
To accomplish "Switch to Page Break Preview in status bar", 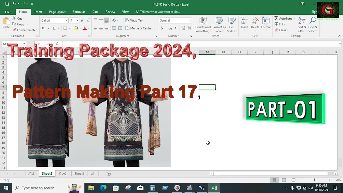I will tap(293, 180).
